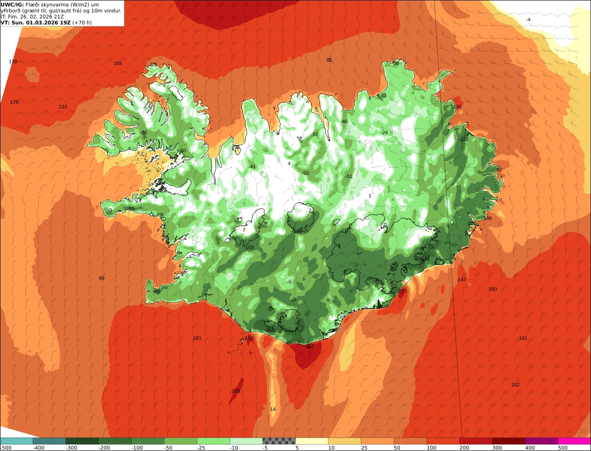This screenshot has width=591, height=451.
Task: Click the legend swatch between 100 and 200
Action: 443,441
